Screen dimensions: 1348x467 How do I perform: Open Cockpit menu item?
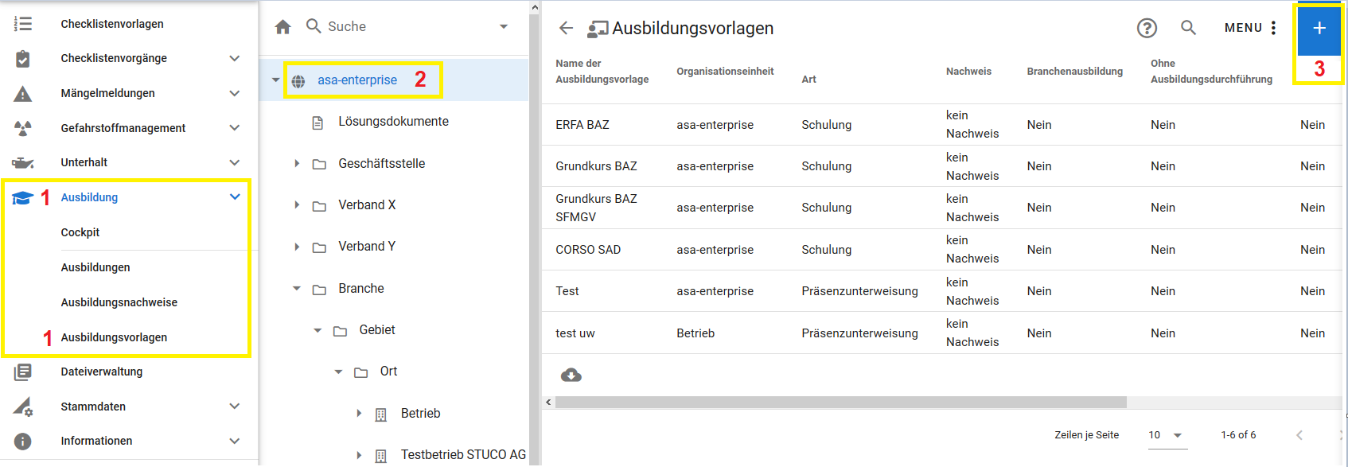pyautogui.click(x=80, y=233)
